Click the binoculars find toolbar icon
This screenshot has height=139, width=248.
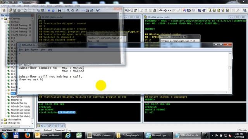pyautogui.click(x=59, y=10)
